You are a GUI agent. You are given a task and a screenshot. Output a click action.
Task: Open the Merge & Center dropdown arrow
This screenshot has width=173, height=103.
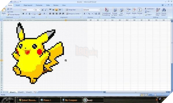pos(81,14)
